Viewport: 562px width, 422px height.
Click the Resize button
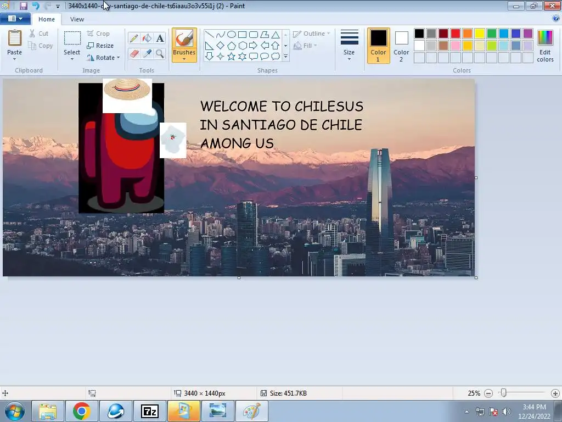click(x=100, y=46)
